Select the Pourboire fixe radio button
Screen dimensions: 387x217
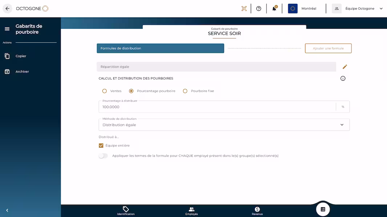tap(185, 91)
